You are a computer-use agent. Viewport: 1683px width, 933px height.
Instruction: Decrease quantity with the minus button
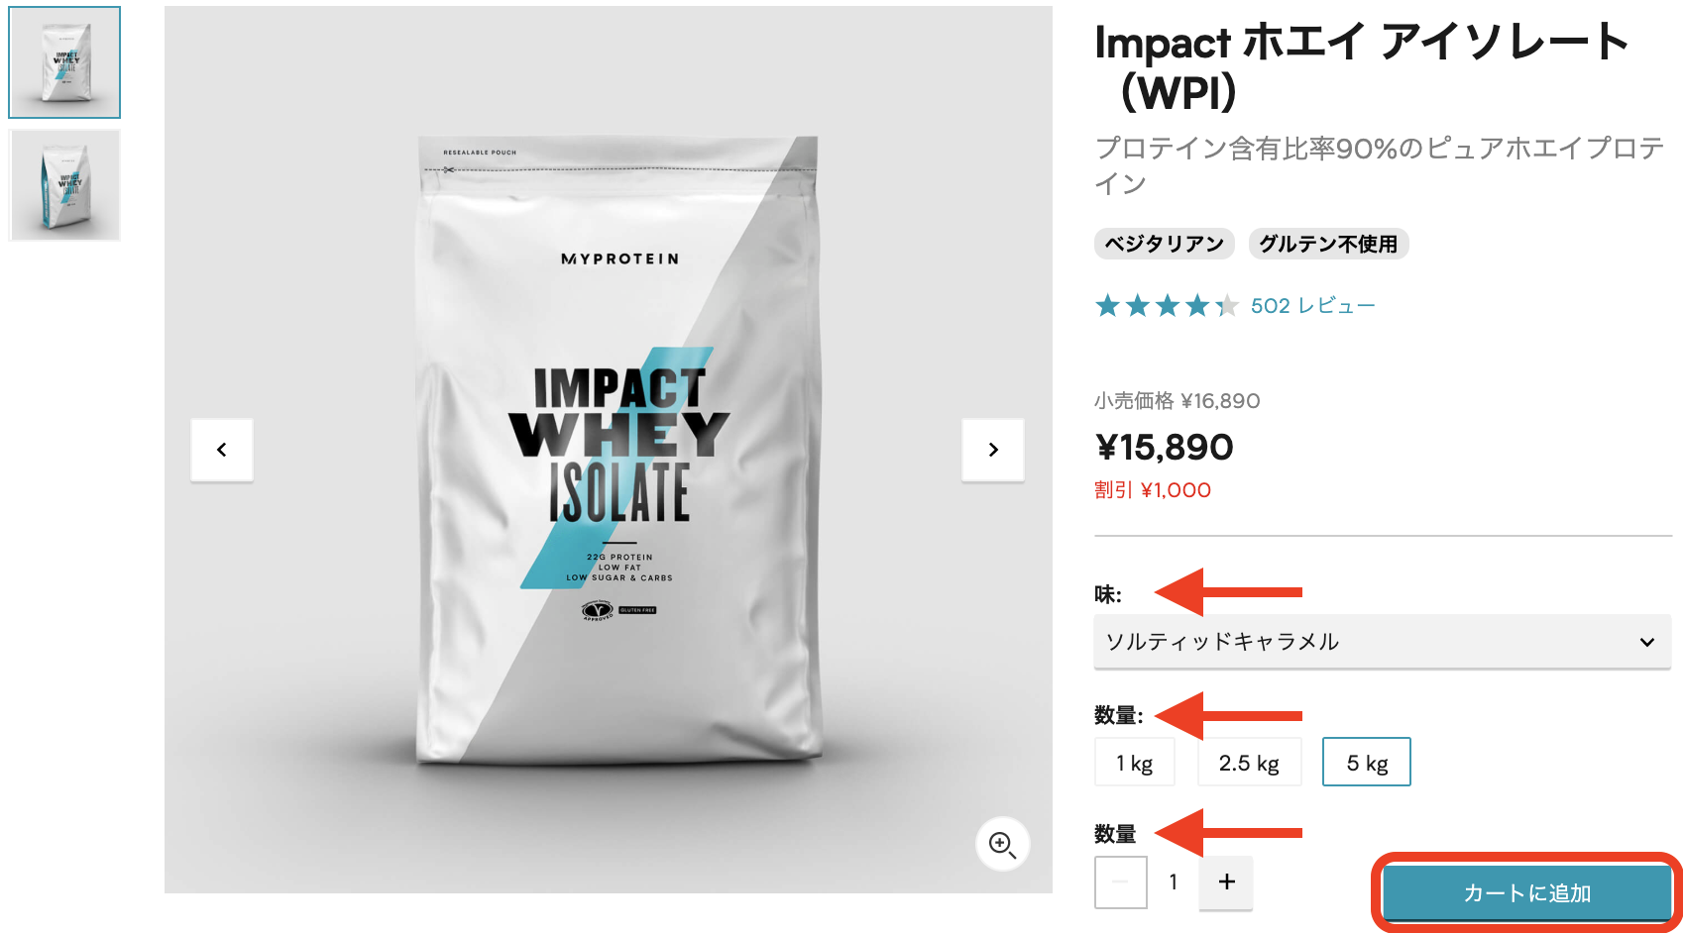click(x=1121, y=881)
